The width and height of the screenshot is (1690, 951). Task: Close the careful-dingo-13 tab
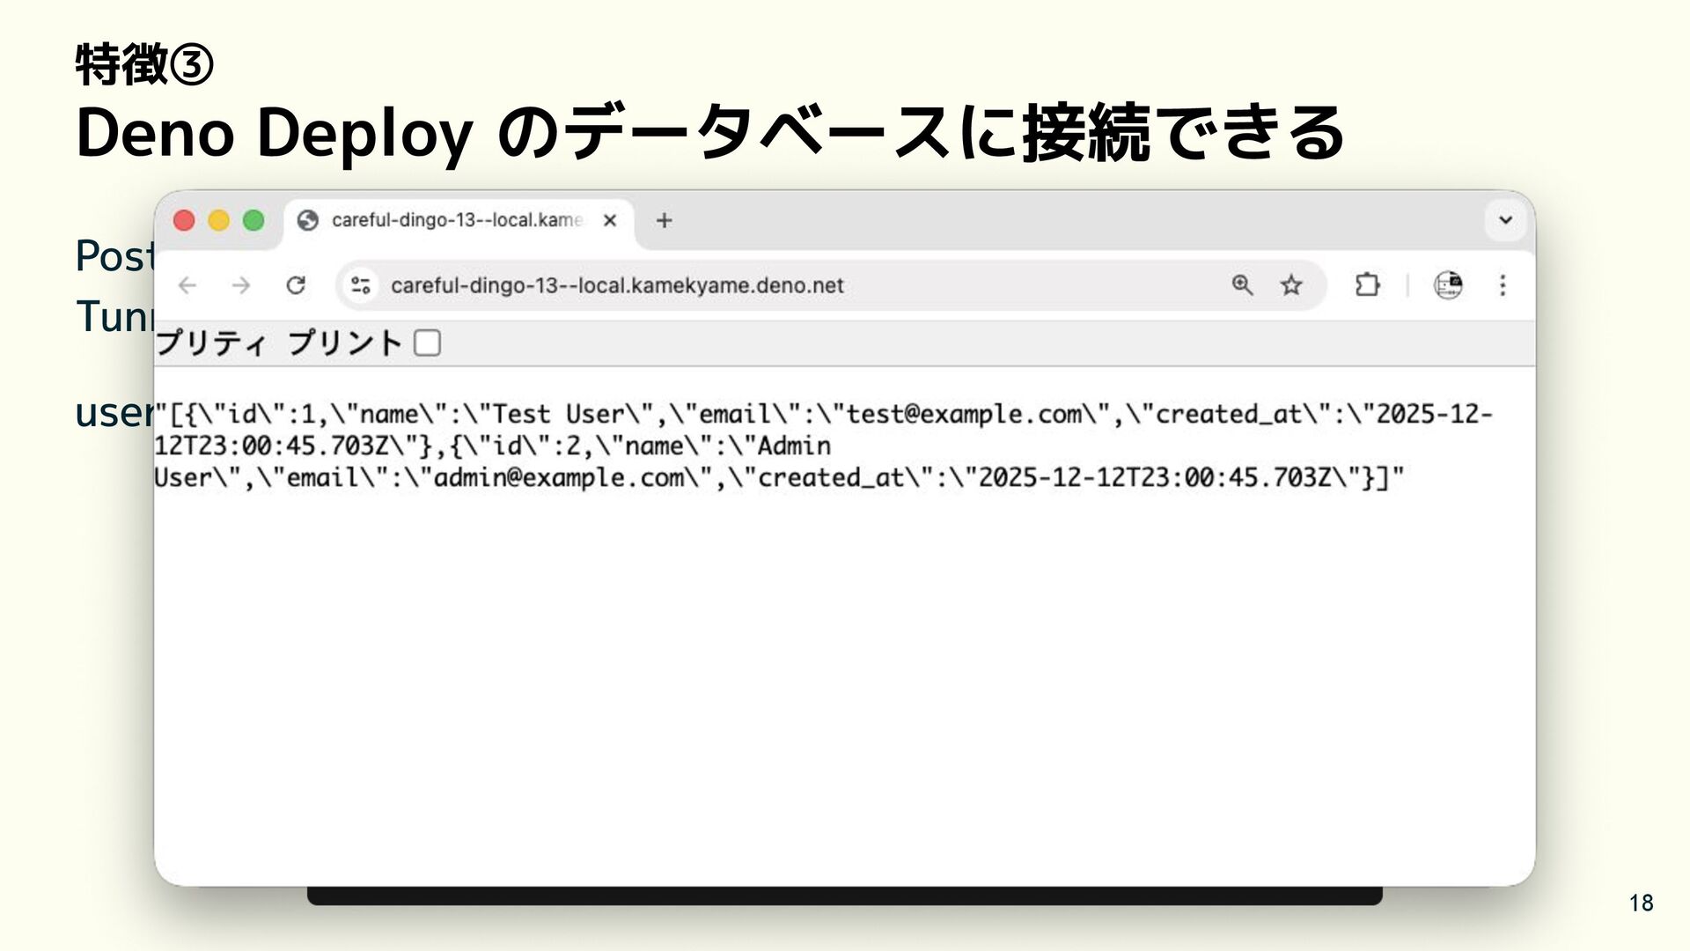tap(609, 220)
